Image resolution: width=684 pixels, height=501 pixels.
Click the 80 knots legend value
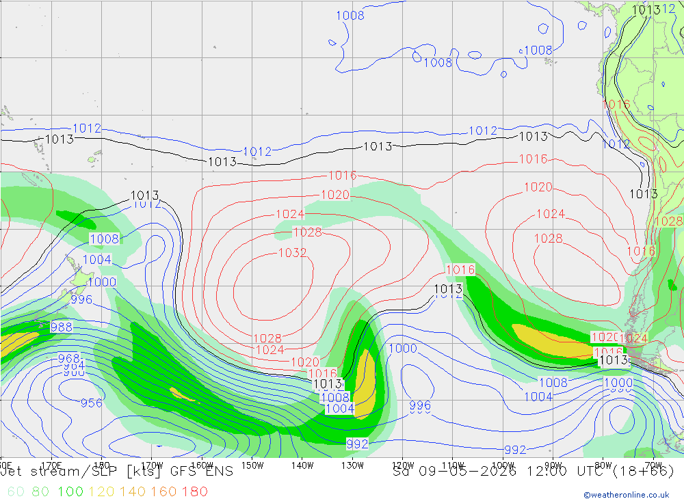click(40, 491)
